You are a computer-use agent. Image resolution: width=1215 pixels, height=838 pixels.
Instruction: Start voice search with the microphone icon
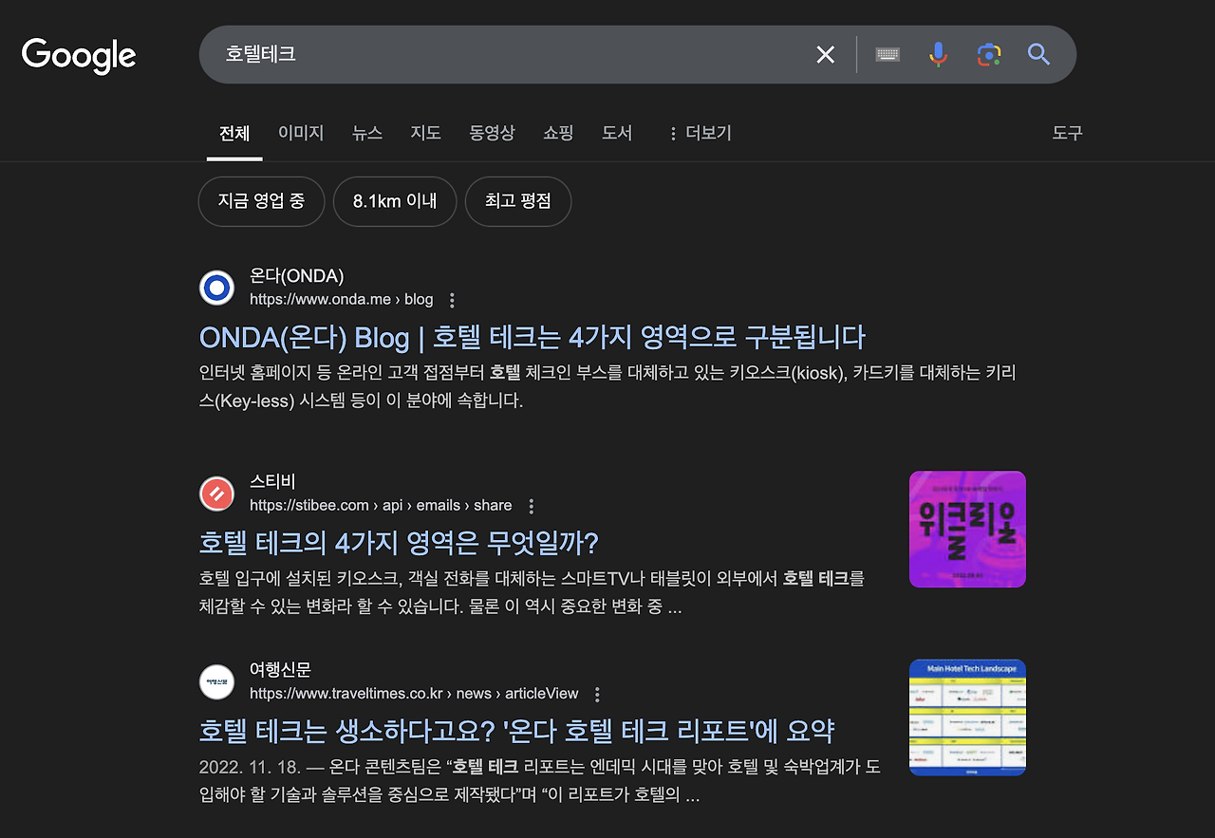coord(938,55)
